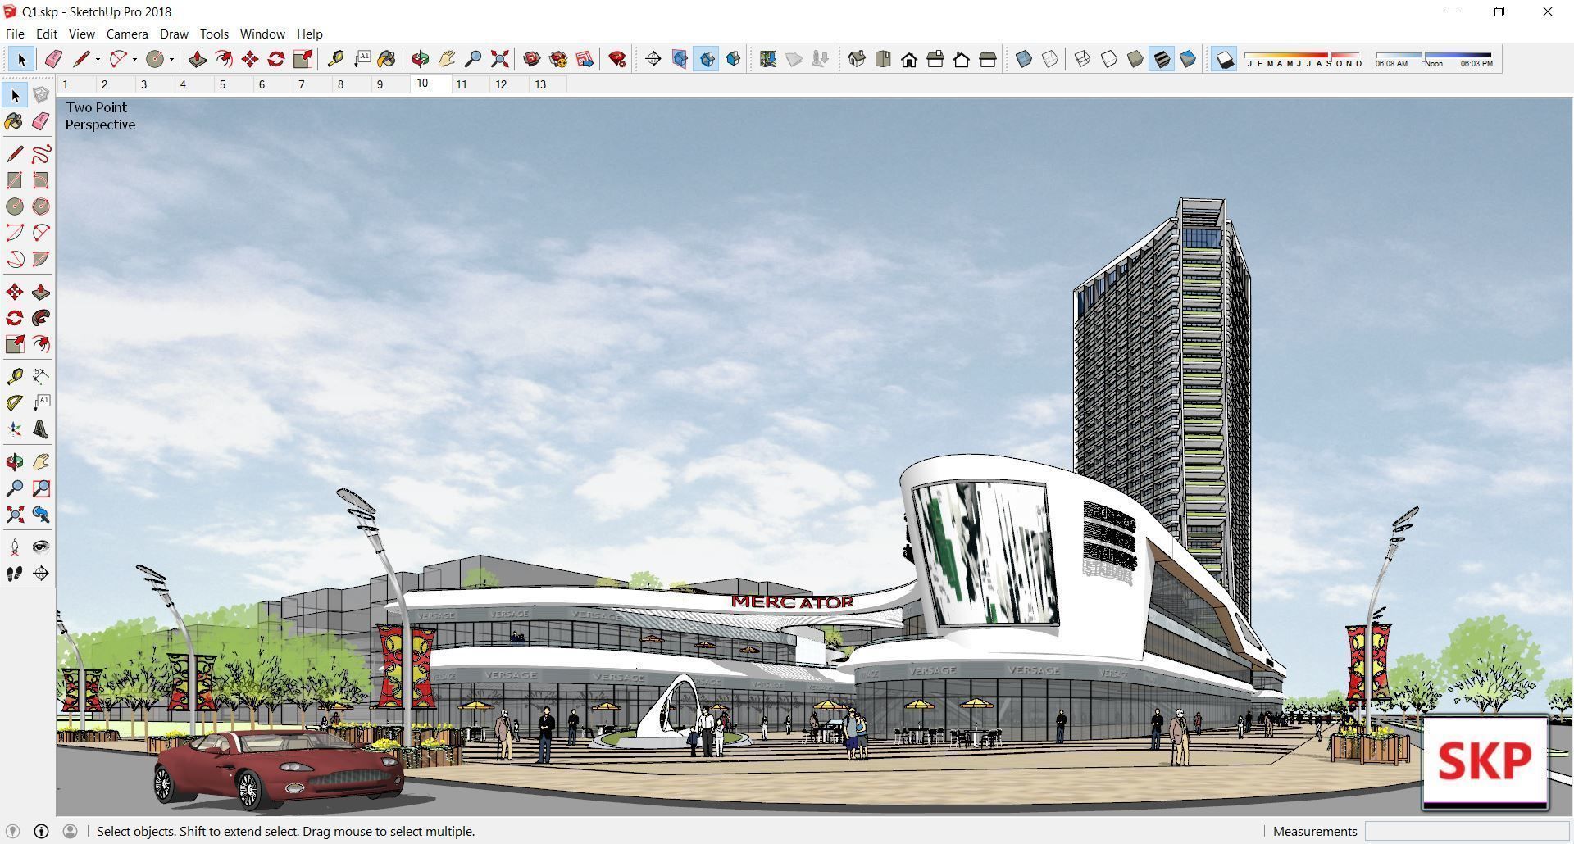1574x844 pixels.
Task: Open the Help menu
Action: coord(310,34)
